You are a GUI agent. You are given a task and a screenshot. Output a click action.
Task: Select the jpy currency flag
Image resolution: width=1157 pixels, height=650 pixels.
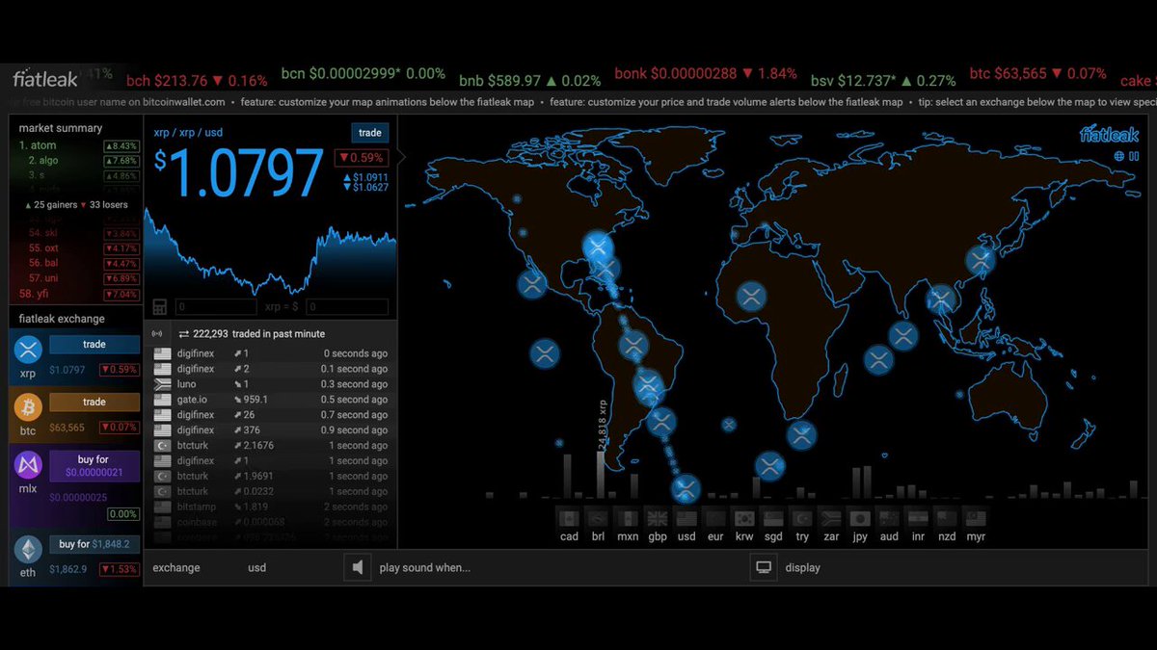860,518
